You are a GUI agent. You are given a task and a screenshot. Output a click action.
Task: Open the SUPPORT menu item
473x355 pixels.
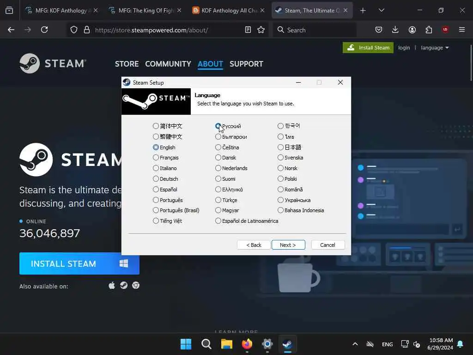[x=246, y=64]
